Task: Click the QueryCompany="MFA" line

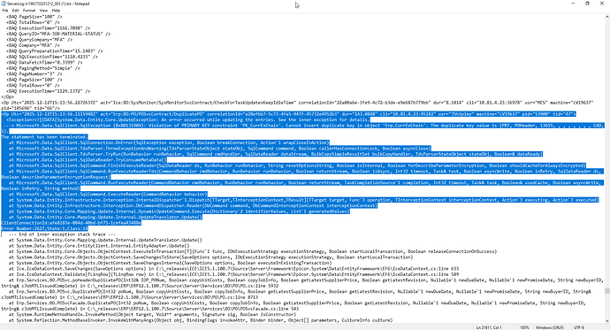Action: [39, 40]
